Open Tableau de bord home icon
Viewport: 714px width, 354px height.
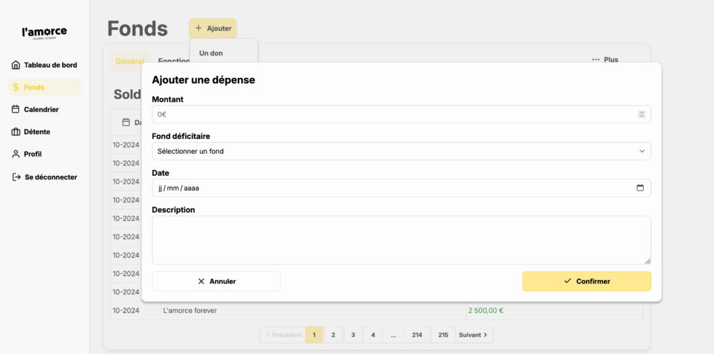[16, 65]
